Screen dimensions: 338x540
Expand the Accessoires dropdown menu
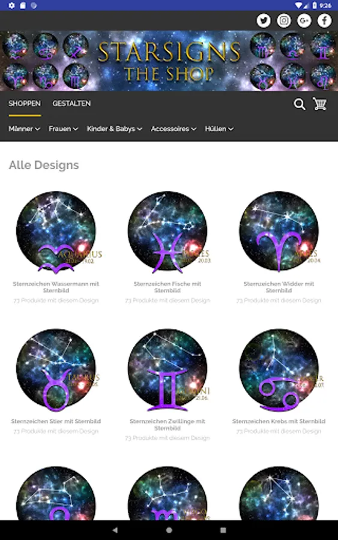click(x=174, y=129)
